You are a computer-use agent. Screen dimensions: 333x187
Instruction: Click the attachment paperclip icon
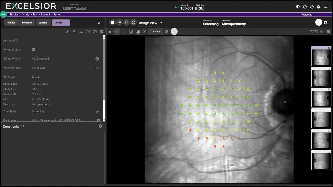point(126,23)
